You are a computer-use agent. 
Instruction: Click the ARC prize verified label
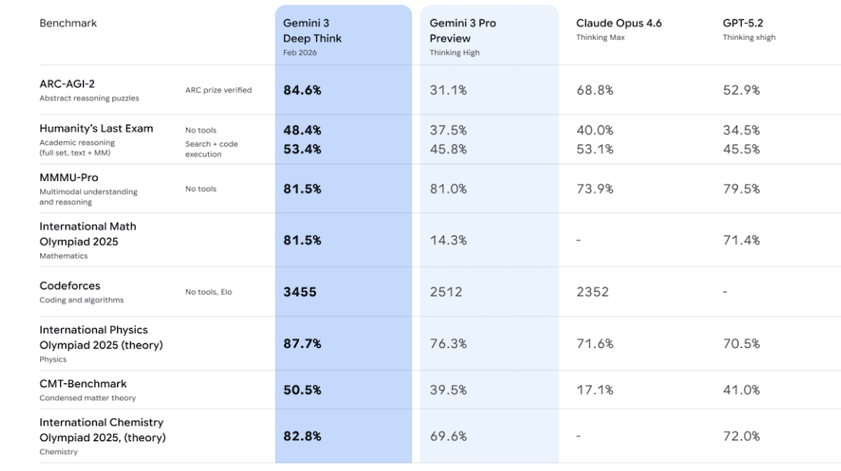coord(218,90)
